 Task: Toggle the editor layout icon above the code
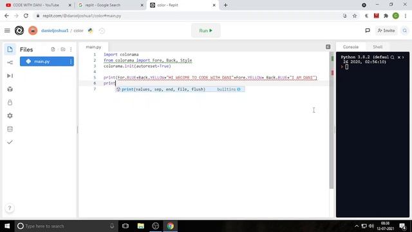point(328,47)
